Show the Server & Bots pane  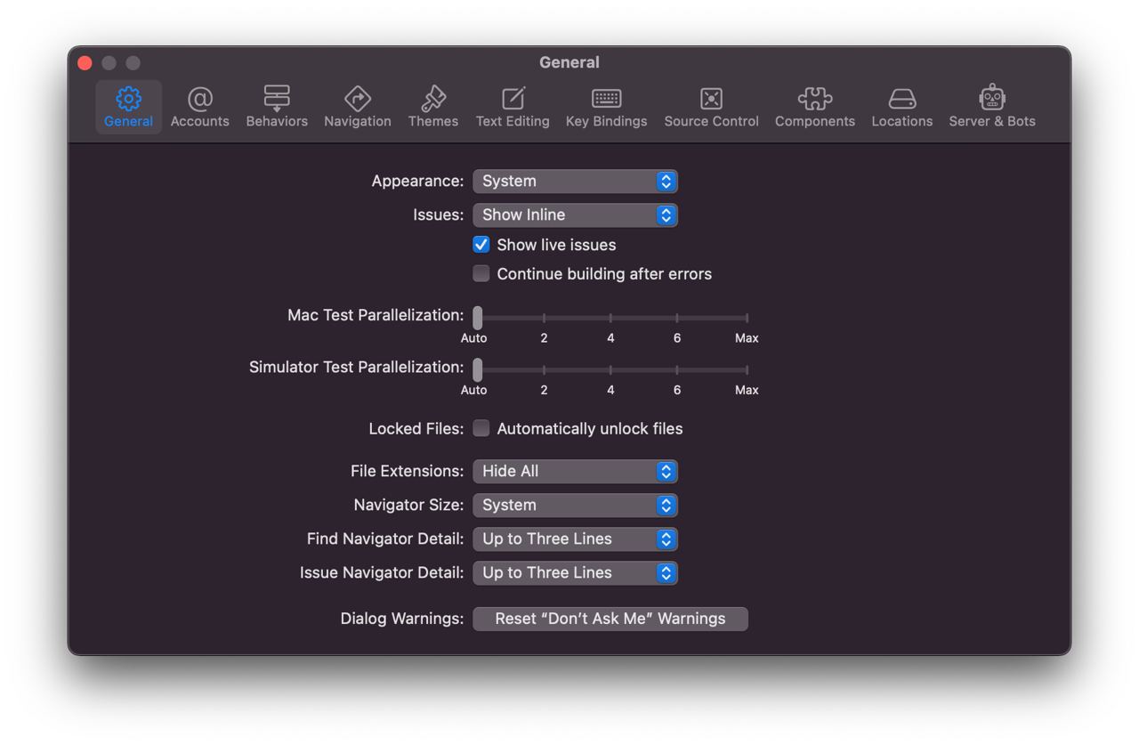tap(991, 107)
